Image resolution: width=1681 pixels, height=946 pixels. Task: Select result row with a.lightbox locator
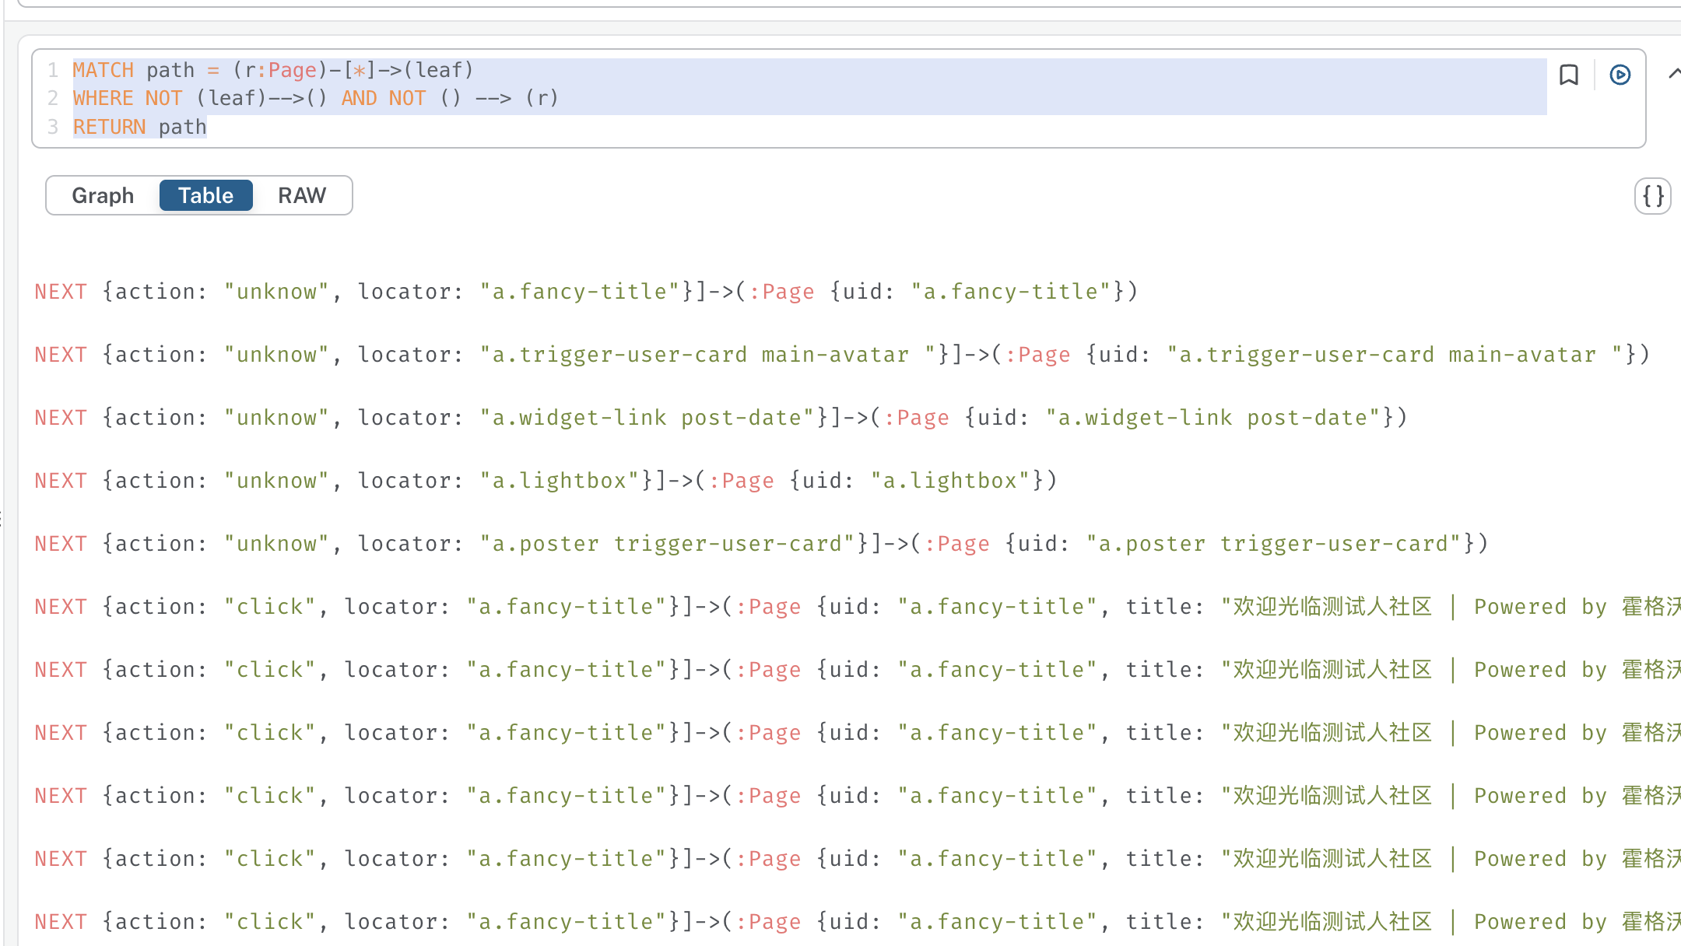[546, 481]
